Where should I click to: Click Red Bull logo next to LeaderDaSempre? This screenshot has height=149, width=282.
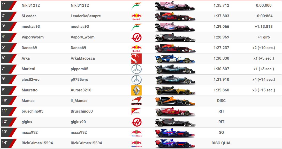click(136, 17)
